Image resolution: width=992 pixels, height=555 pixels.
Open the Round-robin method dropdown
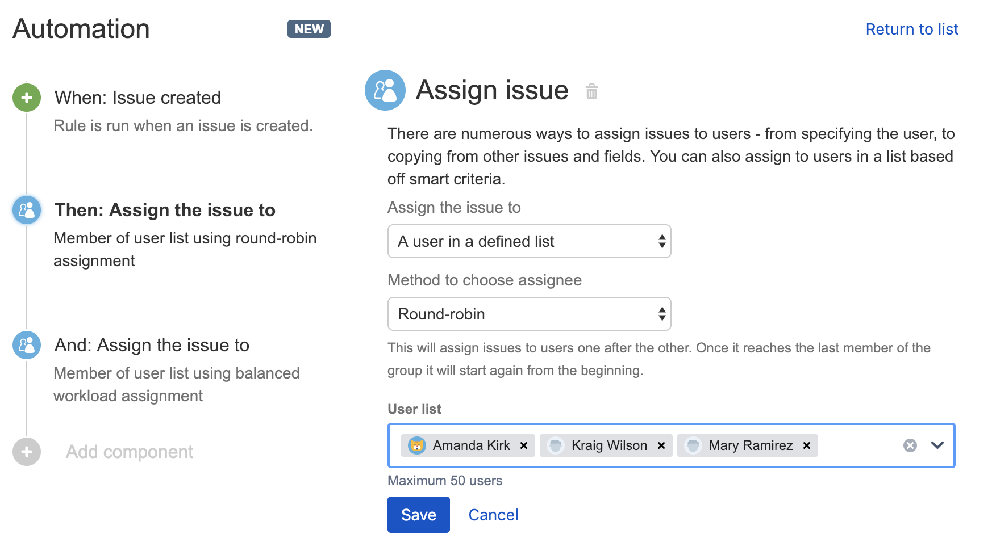point(529,314)
